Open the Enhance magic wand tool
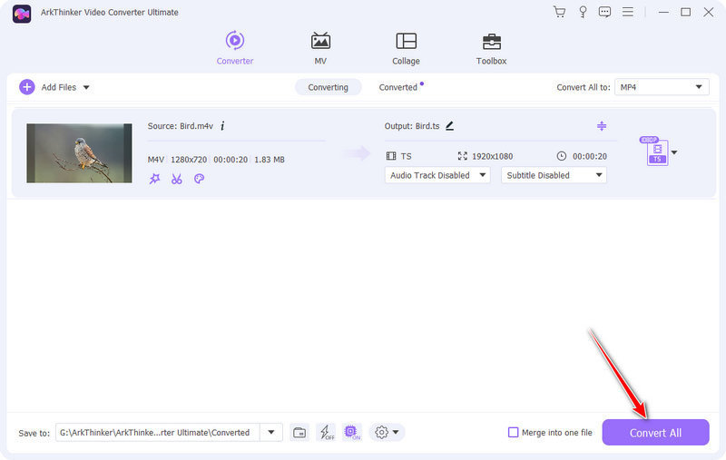The image size is (726, 460). (x=154, y=179)
